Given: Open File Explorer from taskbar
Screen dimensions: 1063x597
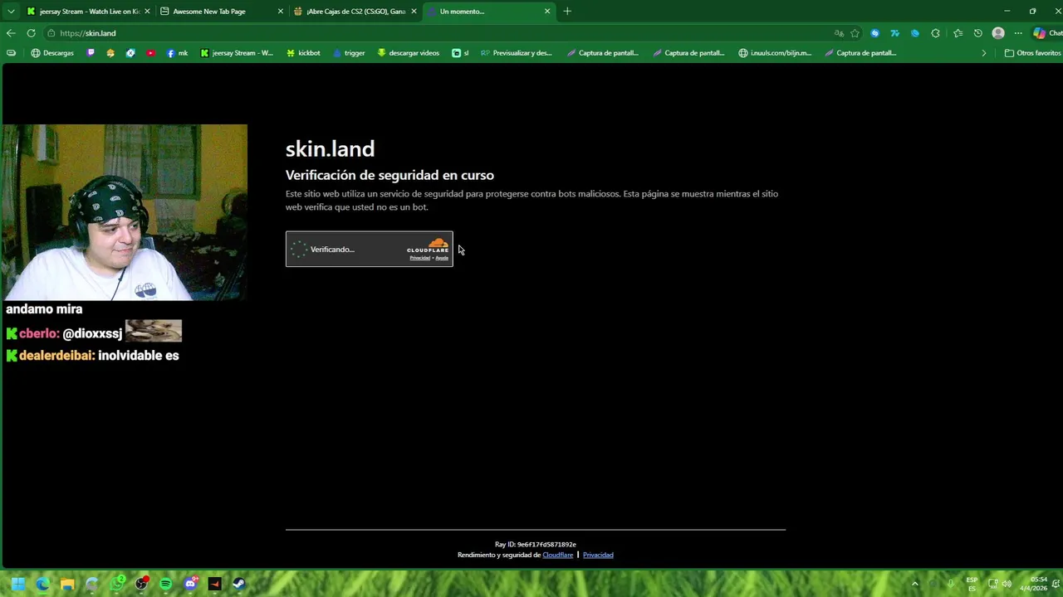Looking at the screenshot, I should pyautogui.click(x=67, y=584).
